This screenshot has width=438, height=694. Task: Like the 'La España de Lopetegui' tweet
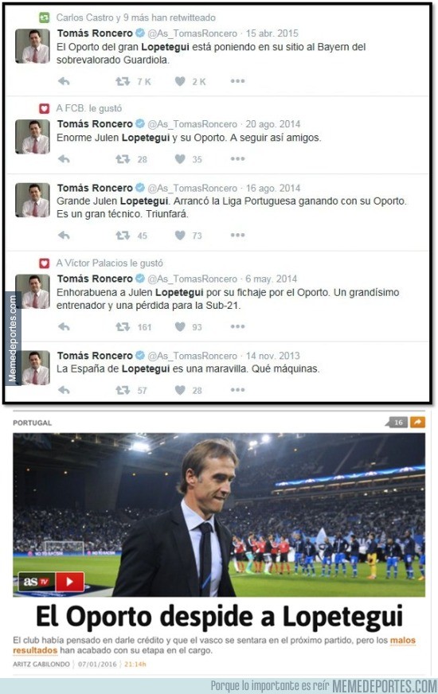coord(180,390)
